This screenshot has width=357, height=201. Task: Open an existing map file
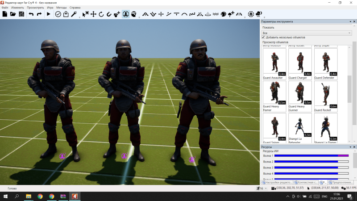13,14
